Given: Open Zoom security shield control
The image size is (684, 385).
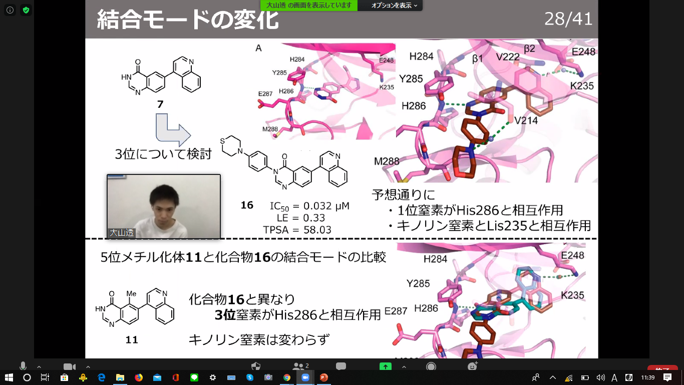Looking at the screenshot, I should 255,366.
